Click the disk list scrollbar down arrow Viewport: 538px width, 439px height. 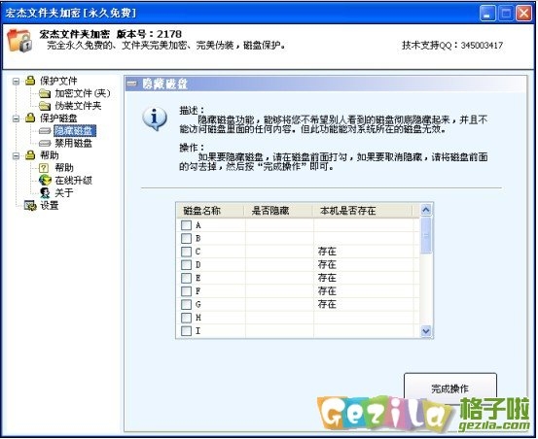426,331
